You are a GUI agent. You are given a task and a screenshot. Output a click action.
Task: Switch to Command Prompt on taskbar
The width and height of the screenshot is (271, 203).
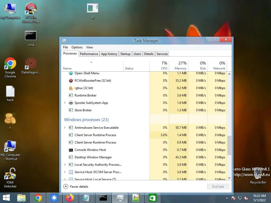103,198
